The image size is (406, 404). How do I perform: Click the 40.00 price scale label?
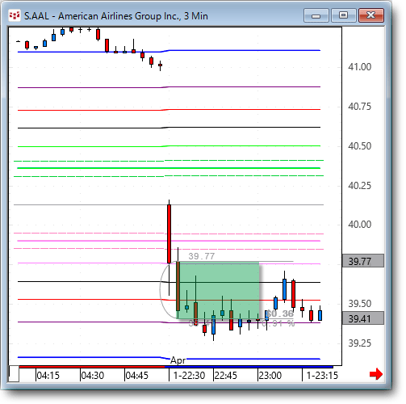click(360, 225)
